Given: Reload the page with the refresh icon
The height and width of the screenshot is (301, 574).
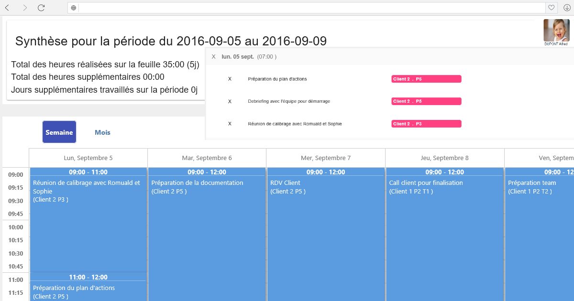Looking at the screenshot, I should coord(41,8).
